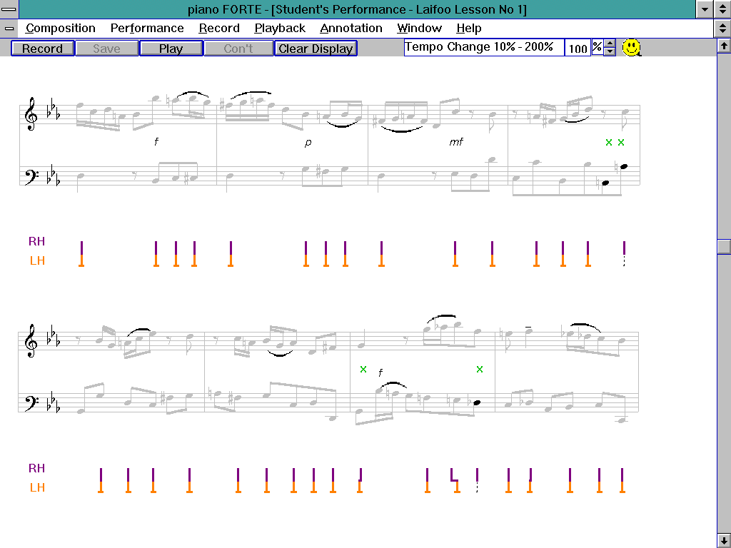Click the second green x marker under first system
The width and height of the screenshot is (731, 548).
point(621,143)
